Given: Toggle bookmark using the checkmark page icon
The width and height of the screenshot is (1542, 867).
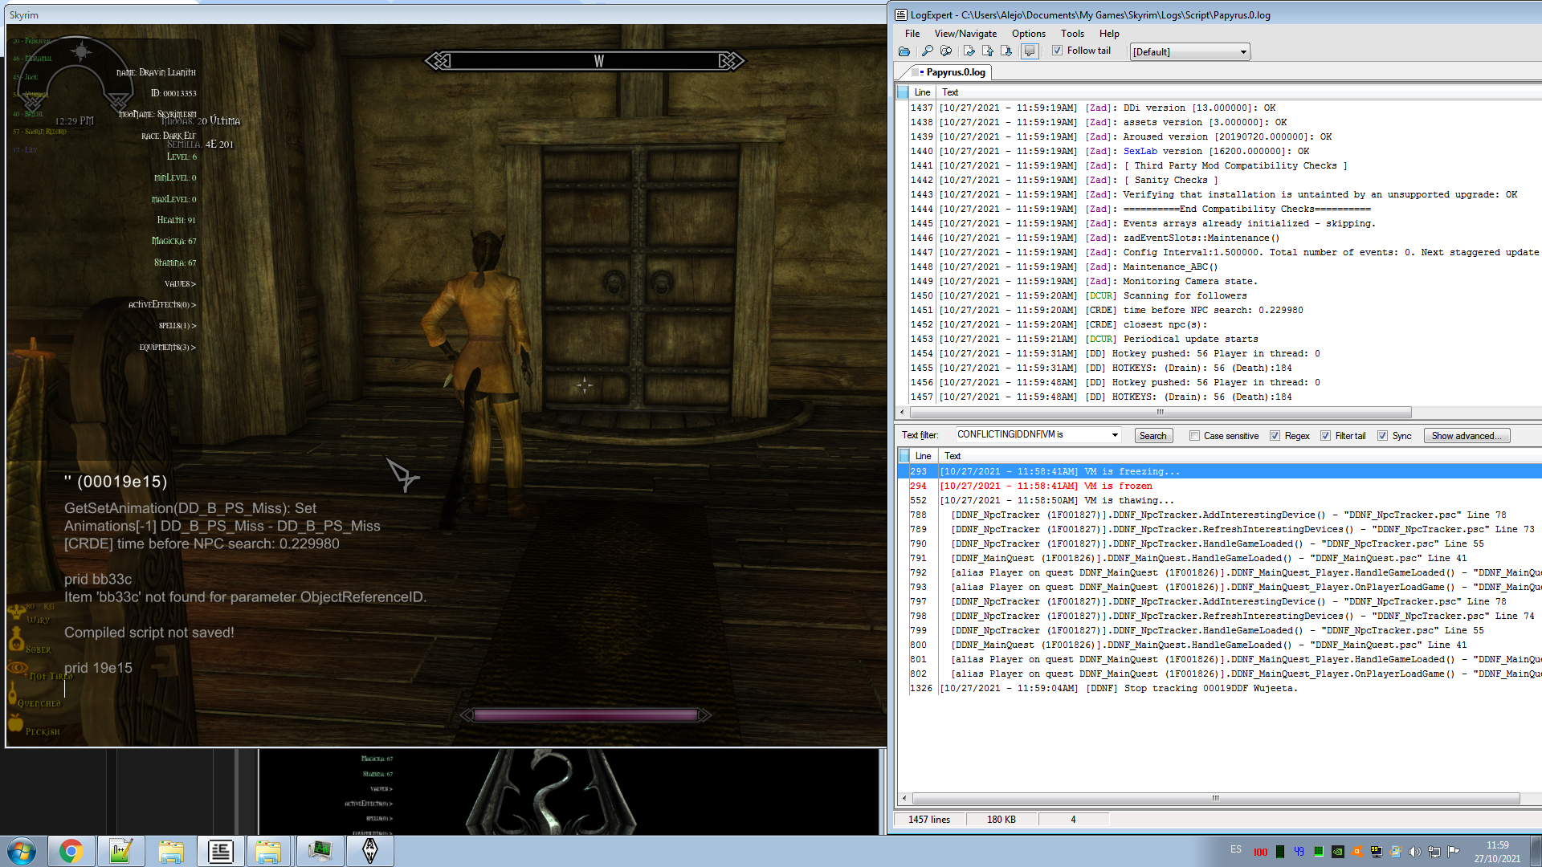Looking at the screenshot, I should pyautogui.click(x=969, y=51).
